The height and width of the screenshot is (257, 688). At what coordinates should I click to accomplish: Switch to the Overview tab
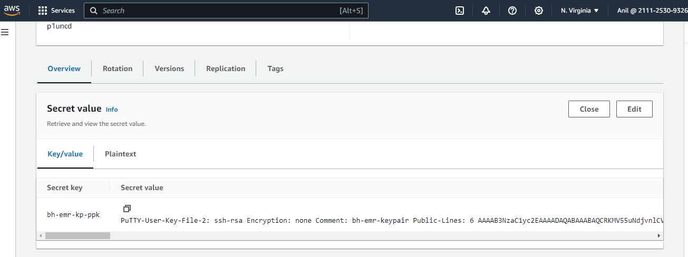pyautogui.click(x=64, y=68)
